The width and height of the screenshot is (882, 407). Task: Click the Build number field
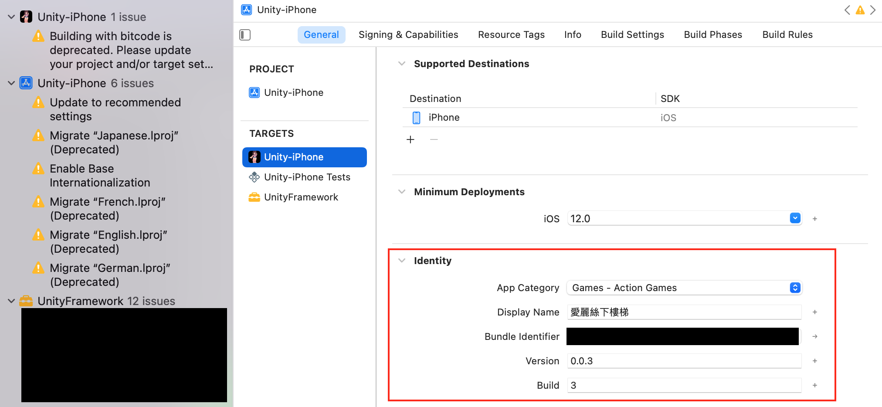[685, 385]
